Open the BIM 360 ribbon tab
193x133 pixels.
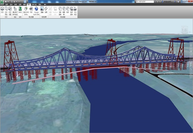tap(34, 5)
